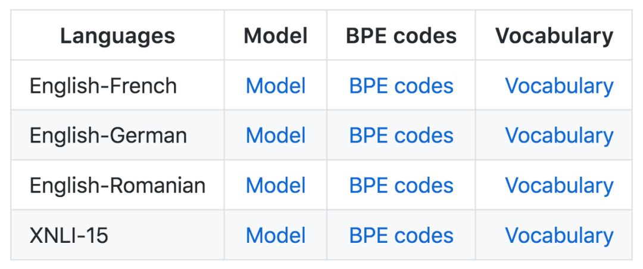Click the English-French language cell
This screenshot has height=269, width=643.
coord(103,86)
